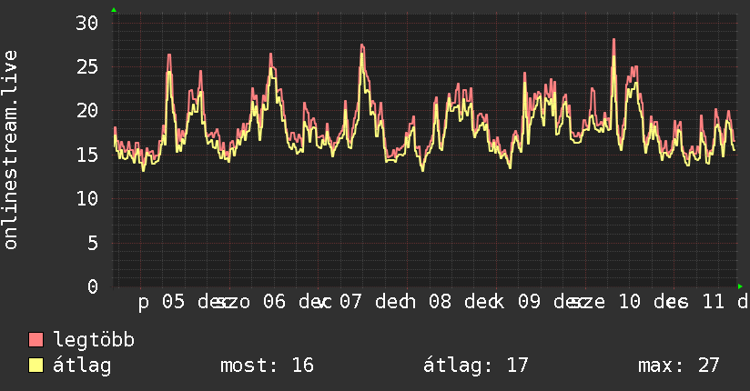Click the yellow átlag legend swatch

point(35,365)
